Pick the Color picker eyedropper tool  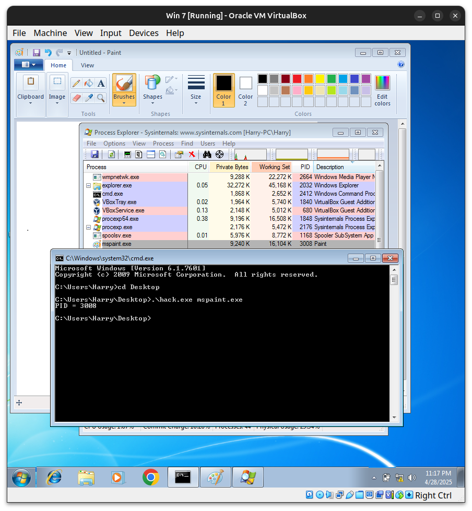(89, 98)
